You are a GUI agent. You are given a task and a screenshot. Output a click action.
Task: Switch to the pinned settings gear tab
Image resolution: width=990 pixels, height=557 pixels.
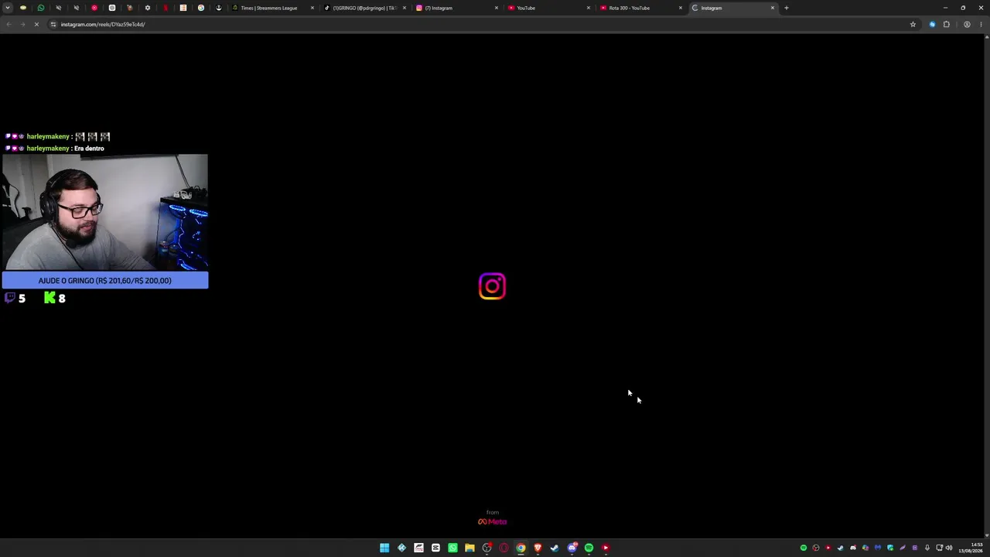coord(148,8)
